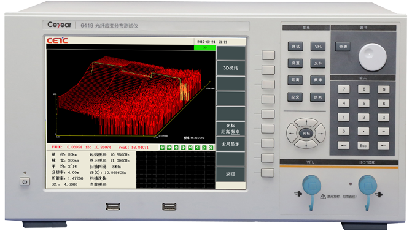
Task: Click the white rotary adjustment knob
Action: click(373, 57)
